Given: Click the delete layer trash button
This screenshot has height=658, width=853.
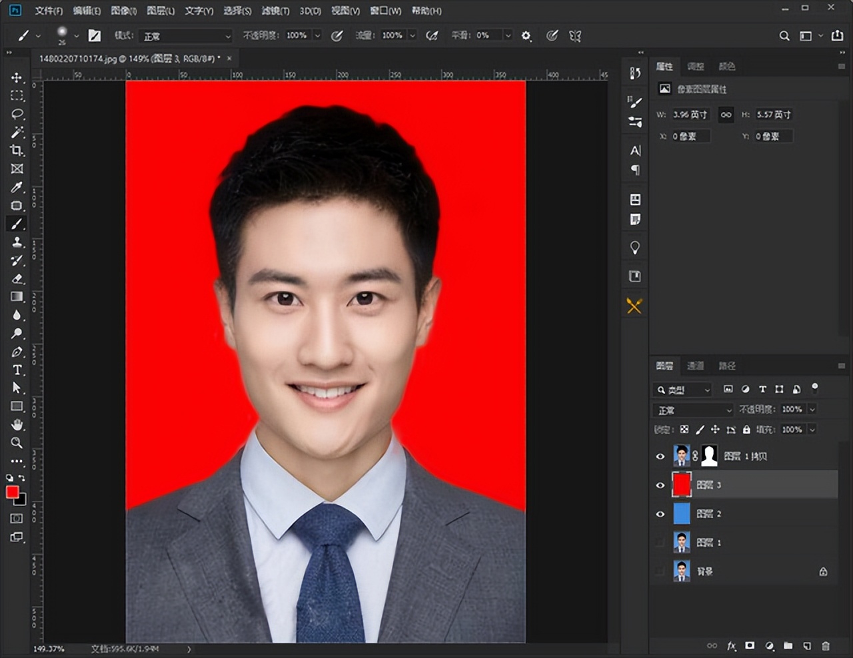Looking at the screenshot, I should (x=826, y=646).
